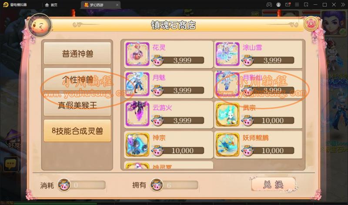348x205 pixels.
Task: Open the chat bubble icon at left edge
Action: 10,165
